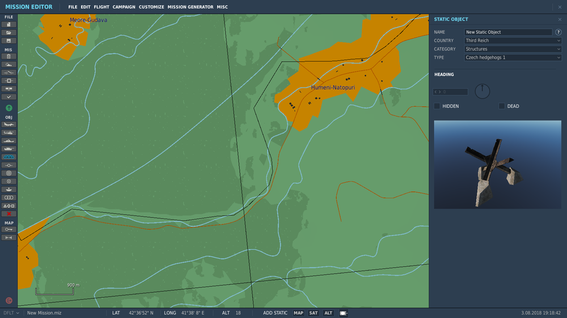Click the open mission folder icon
The image size is (567, 318).
[x=9, y=33]
